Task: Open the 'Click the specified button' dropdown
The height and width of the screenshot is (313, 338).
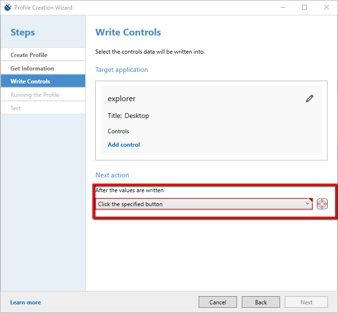Action: [203, 204]
